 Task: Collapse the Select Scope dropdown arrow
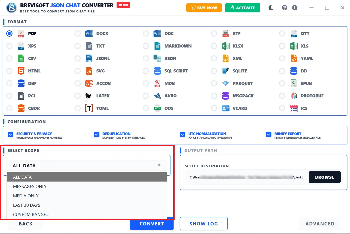click(x=159, y=165)
